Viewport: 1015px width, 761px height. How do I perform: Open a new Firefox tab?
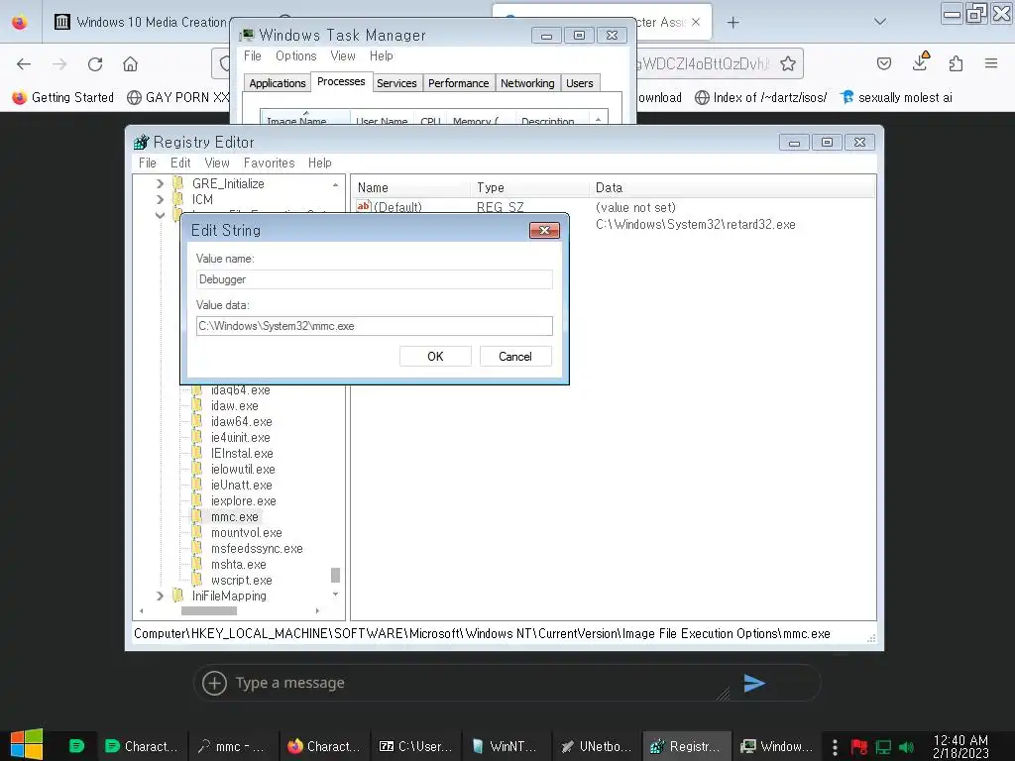click(x=733, y=23)
